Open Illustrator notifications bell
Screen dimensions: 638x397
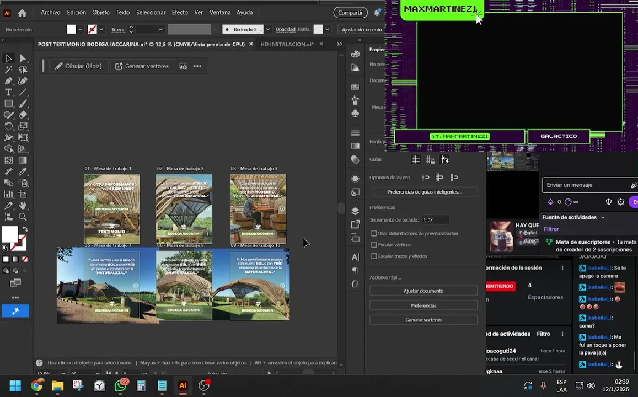pos(377,13)
